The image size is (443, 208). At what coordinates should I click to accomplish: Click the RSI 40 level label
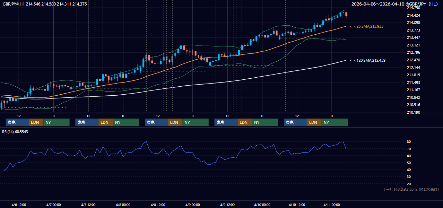409,170
